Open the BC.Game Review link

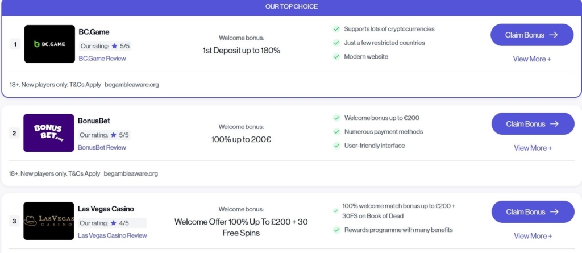click(x=102, y=59)
